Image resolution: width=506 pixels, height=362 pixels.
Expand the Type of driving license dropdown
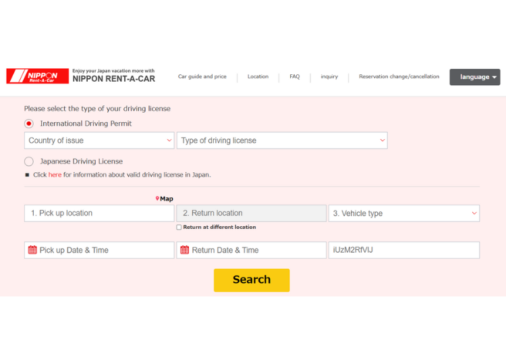(282, 140)
